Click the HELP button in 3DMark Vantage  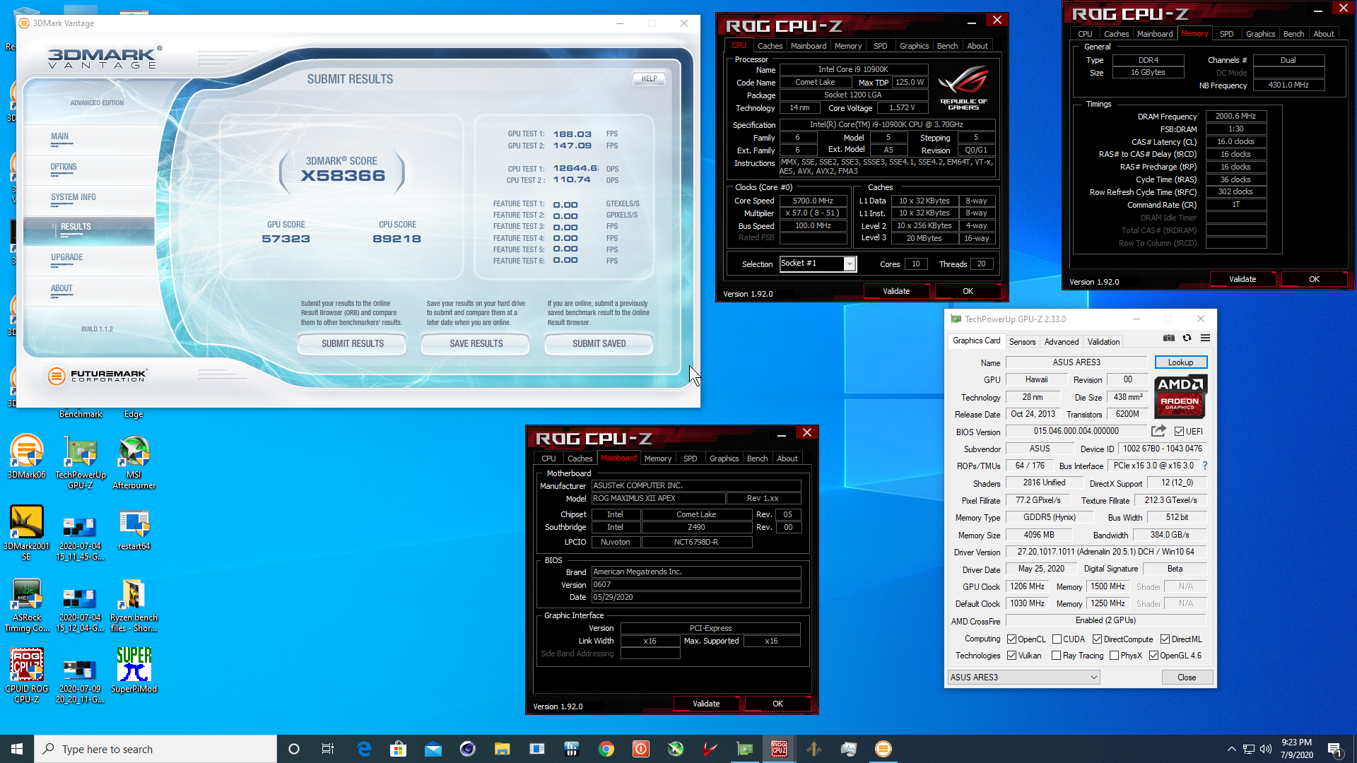tap(649, 79)
